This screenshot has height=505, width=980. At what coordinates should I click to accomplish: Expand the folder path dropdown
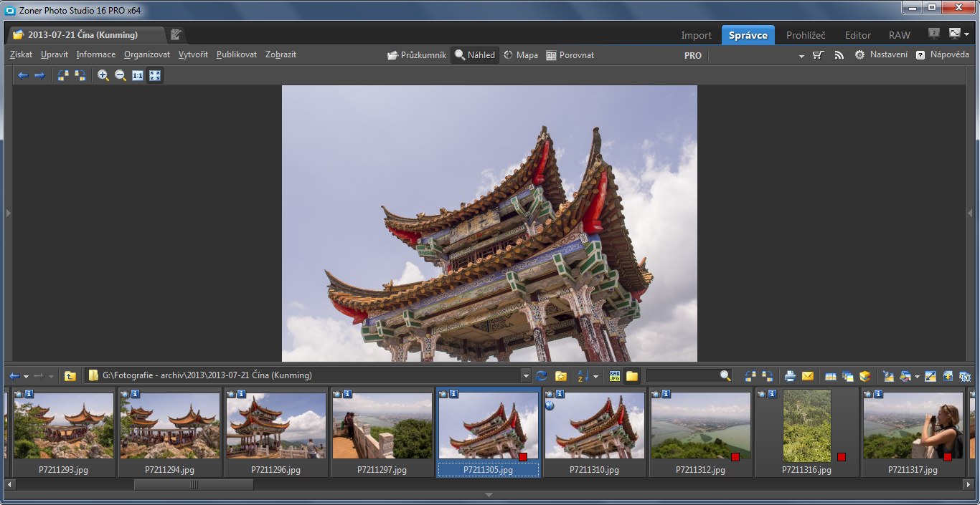click(527, 376)
